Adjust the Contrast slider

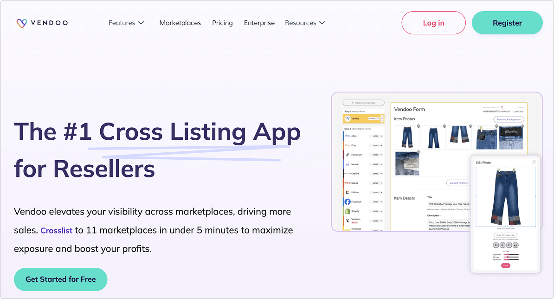511,257
